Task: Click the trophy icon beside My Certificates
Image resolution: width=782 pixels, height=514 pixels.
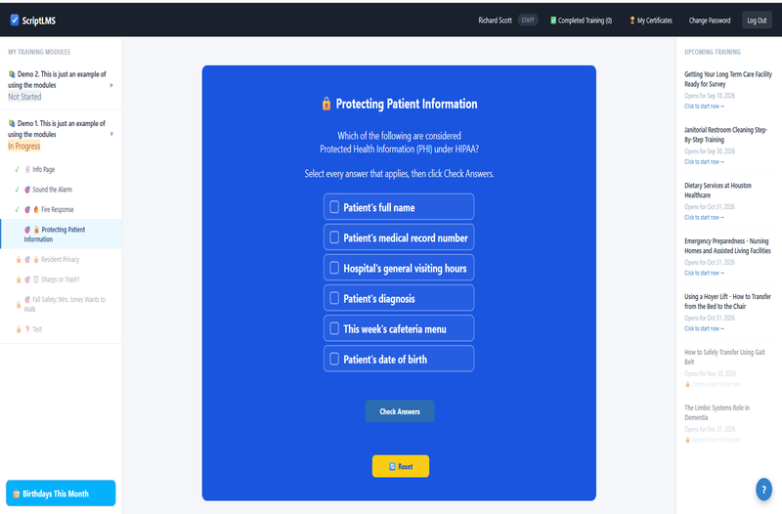Action: 631,21
